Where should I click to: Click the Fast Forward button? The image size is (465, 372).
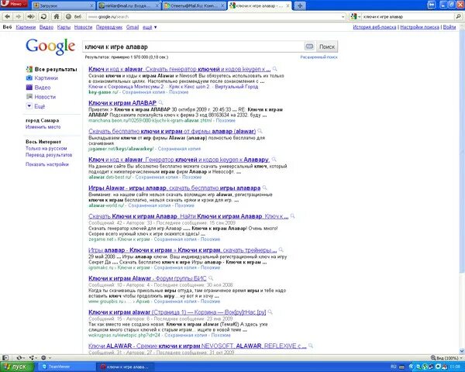[x=31, y=16]
